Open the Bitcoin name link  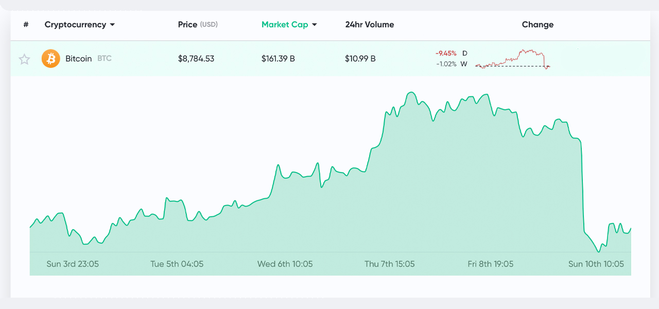tap(78, 59)
